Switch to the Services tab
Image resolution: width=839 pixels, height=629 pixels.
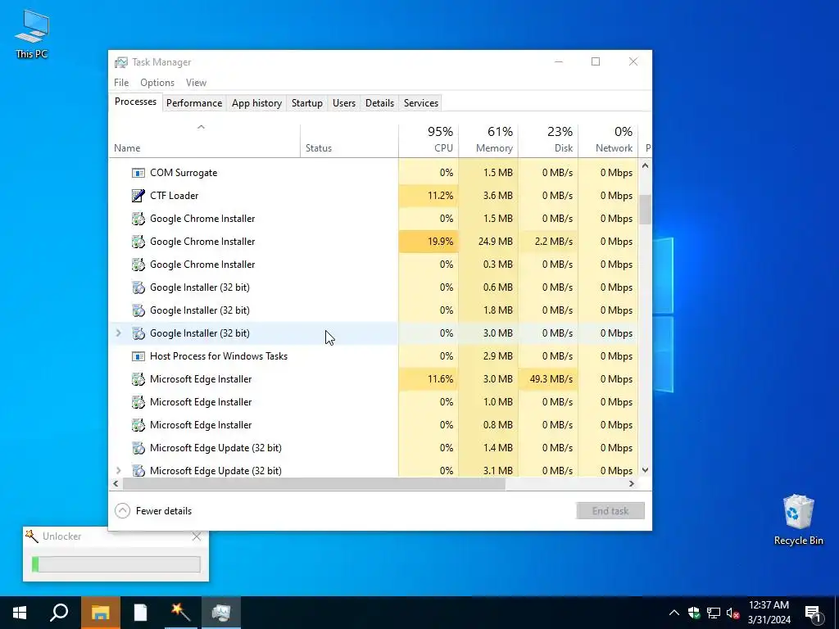[420, 102]
